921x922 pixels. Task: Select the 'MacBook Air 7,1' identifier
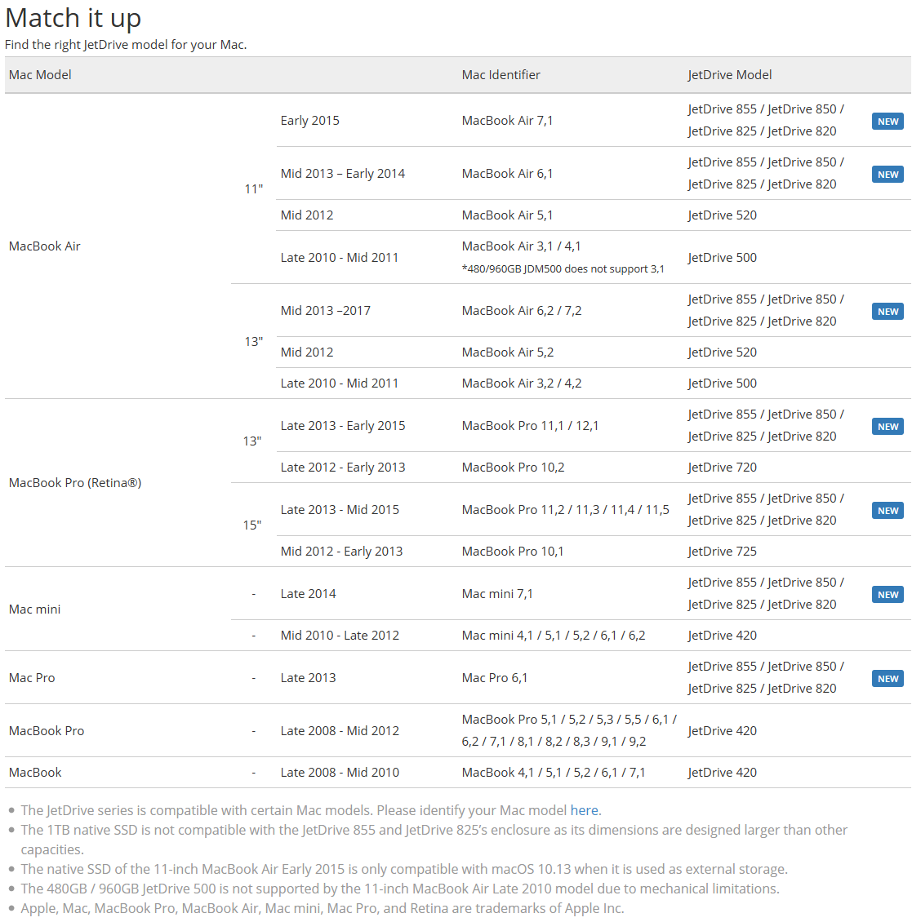(x=507, y=121)
